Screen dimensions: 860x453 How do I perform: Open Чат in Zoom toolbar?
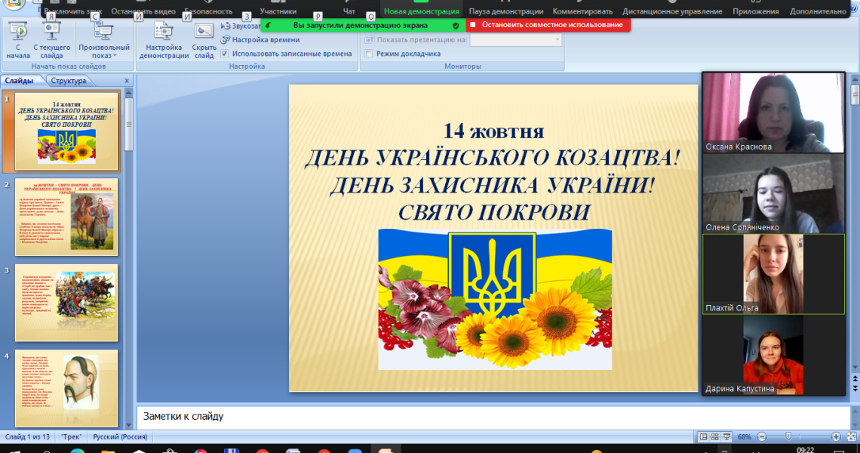coord(349,11)
